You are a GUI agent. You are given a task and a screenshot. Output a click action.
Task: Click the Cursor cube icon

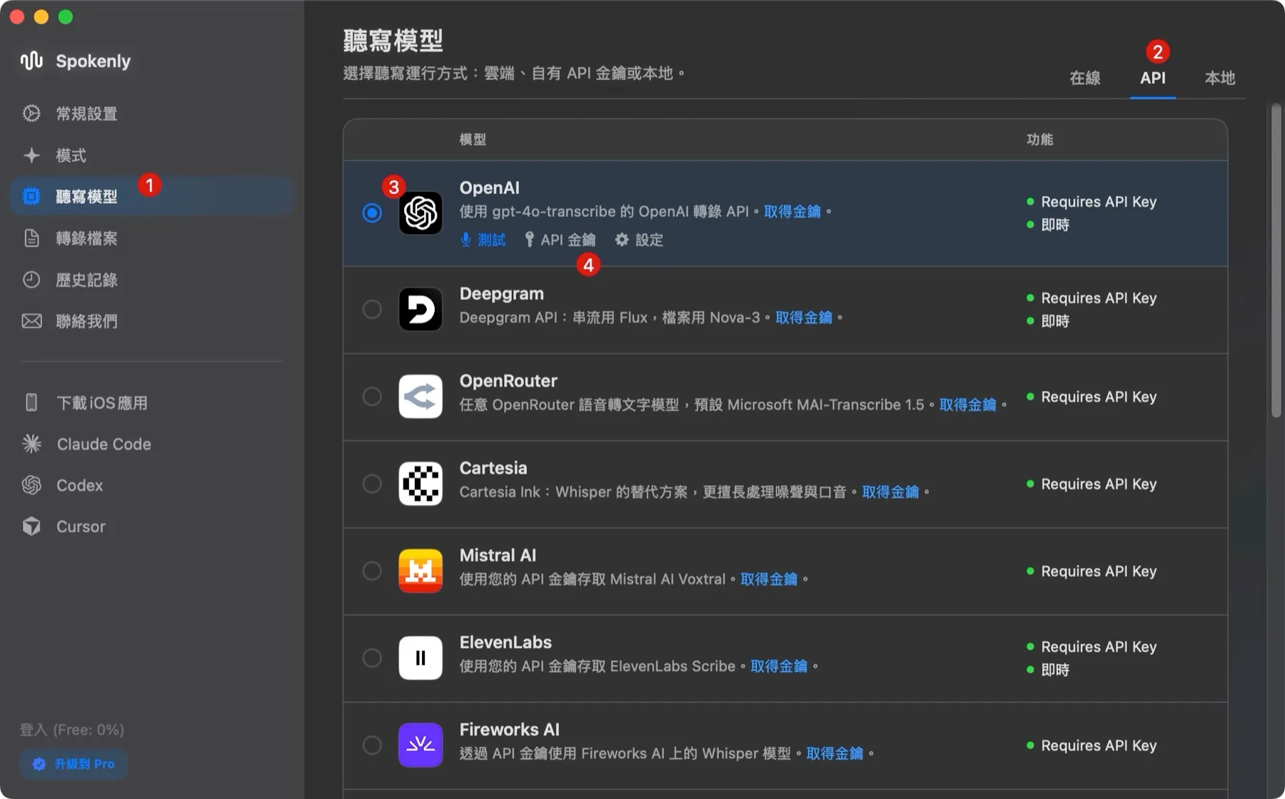31,526
